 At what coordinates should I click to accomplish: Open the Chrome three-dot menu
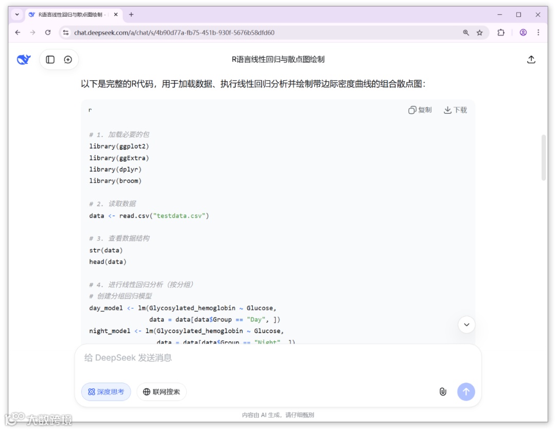pos(538,32)
